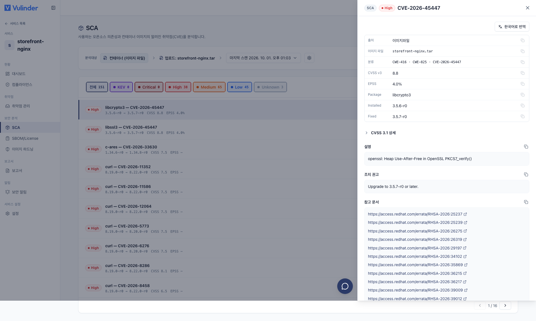Open 취약점 관리 in sidebar
The height and width of the screenshot is (321, 536).
click(30, 106)
